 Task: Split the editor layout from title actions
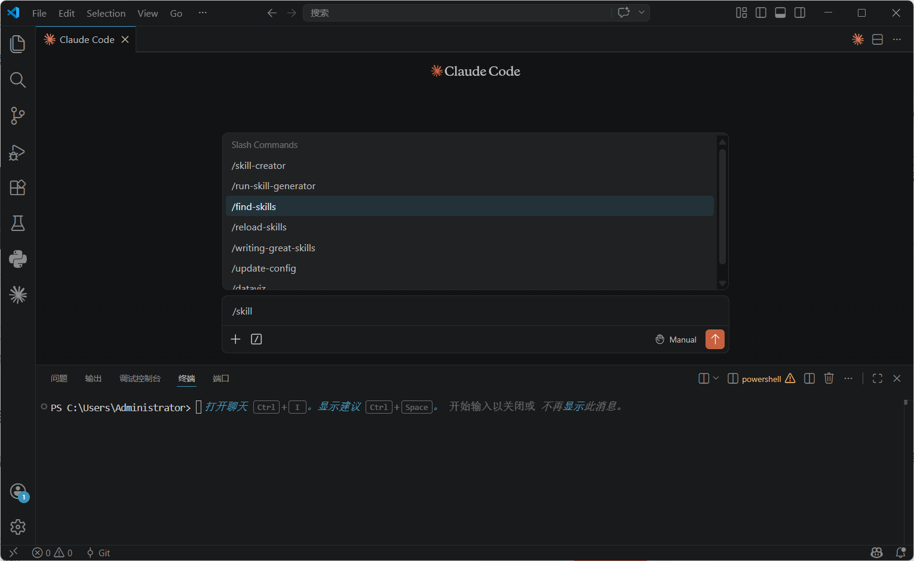pos(878,39)
